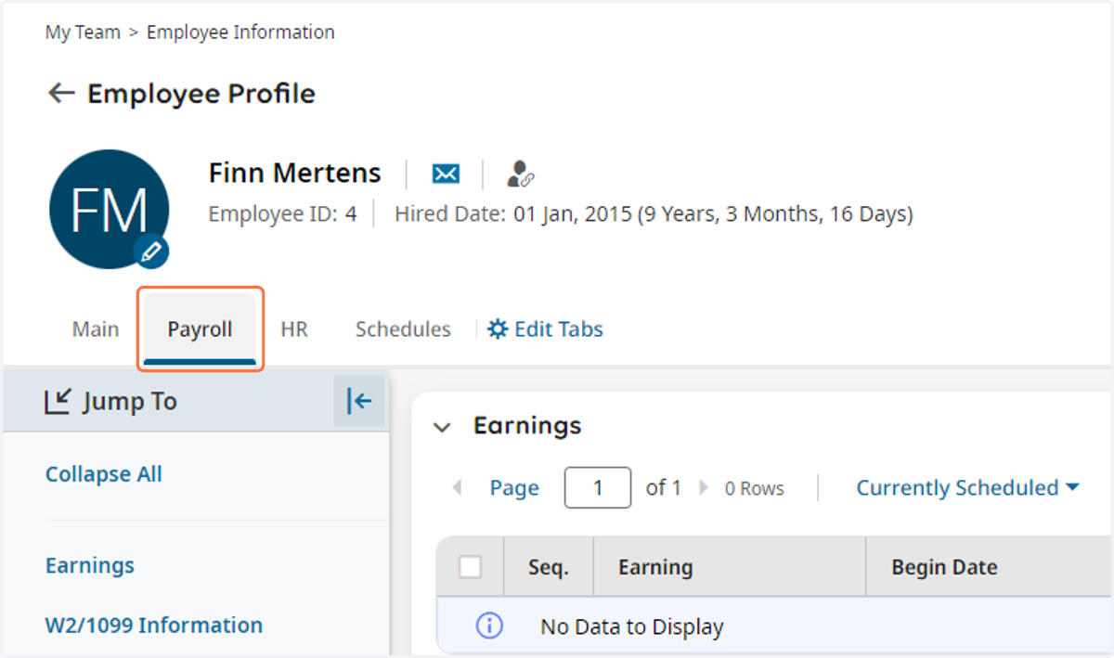
Task: Collapse the Earnings section chevron
Action: coord(443,427)
